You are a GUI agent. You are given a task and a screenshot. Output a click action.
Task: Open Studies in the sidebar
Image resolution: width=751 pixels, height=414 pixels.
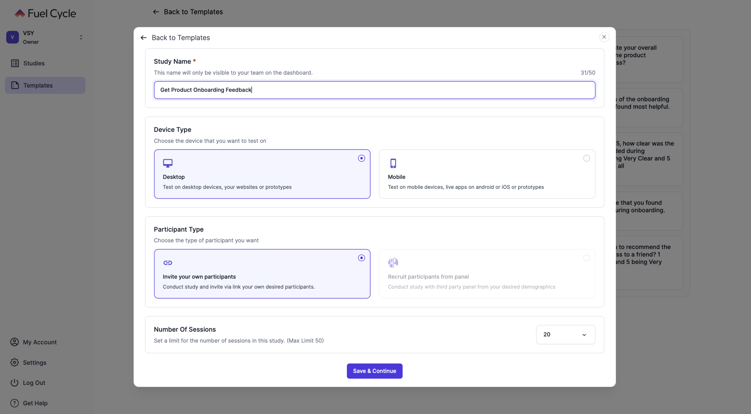click(34, 63)
